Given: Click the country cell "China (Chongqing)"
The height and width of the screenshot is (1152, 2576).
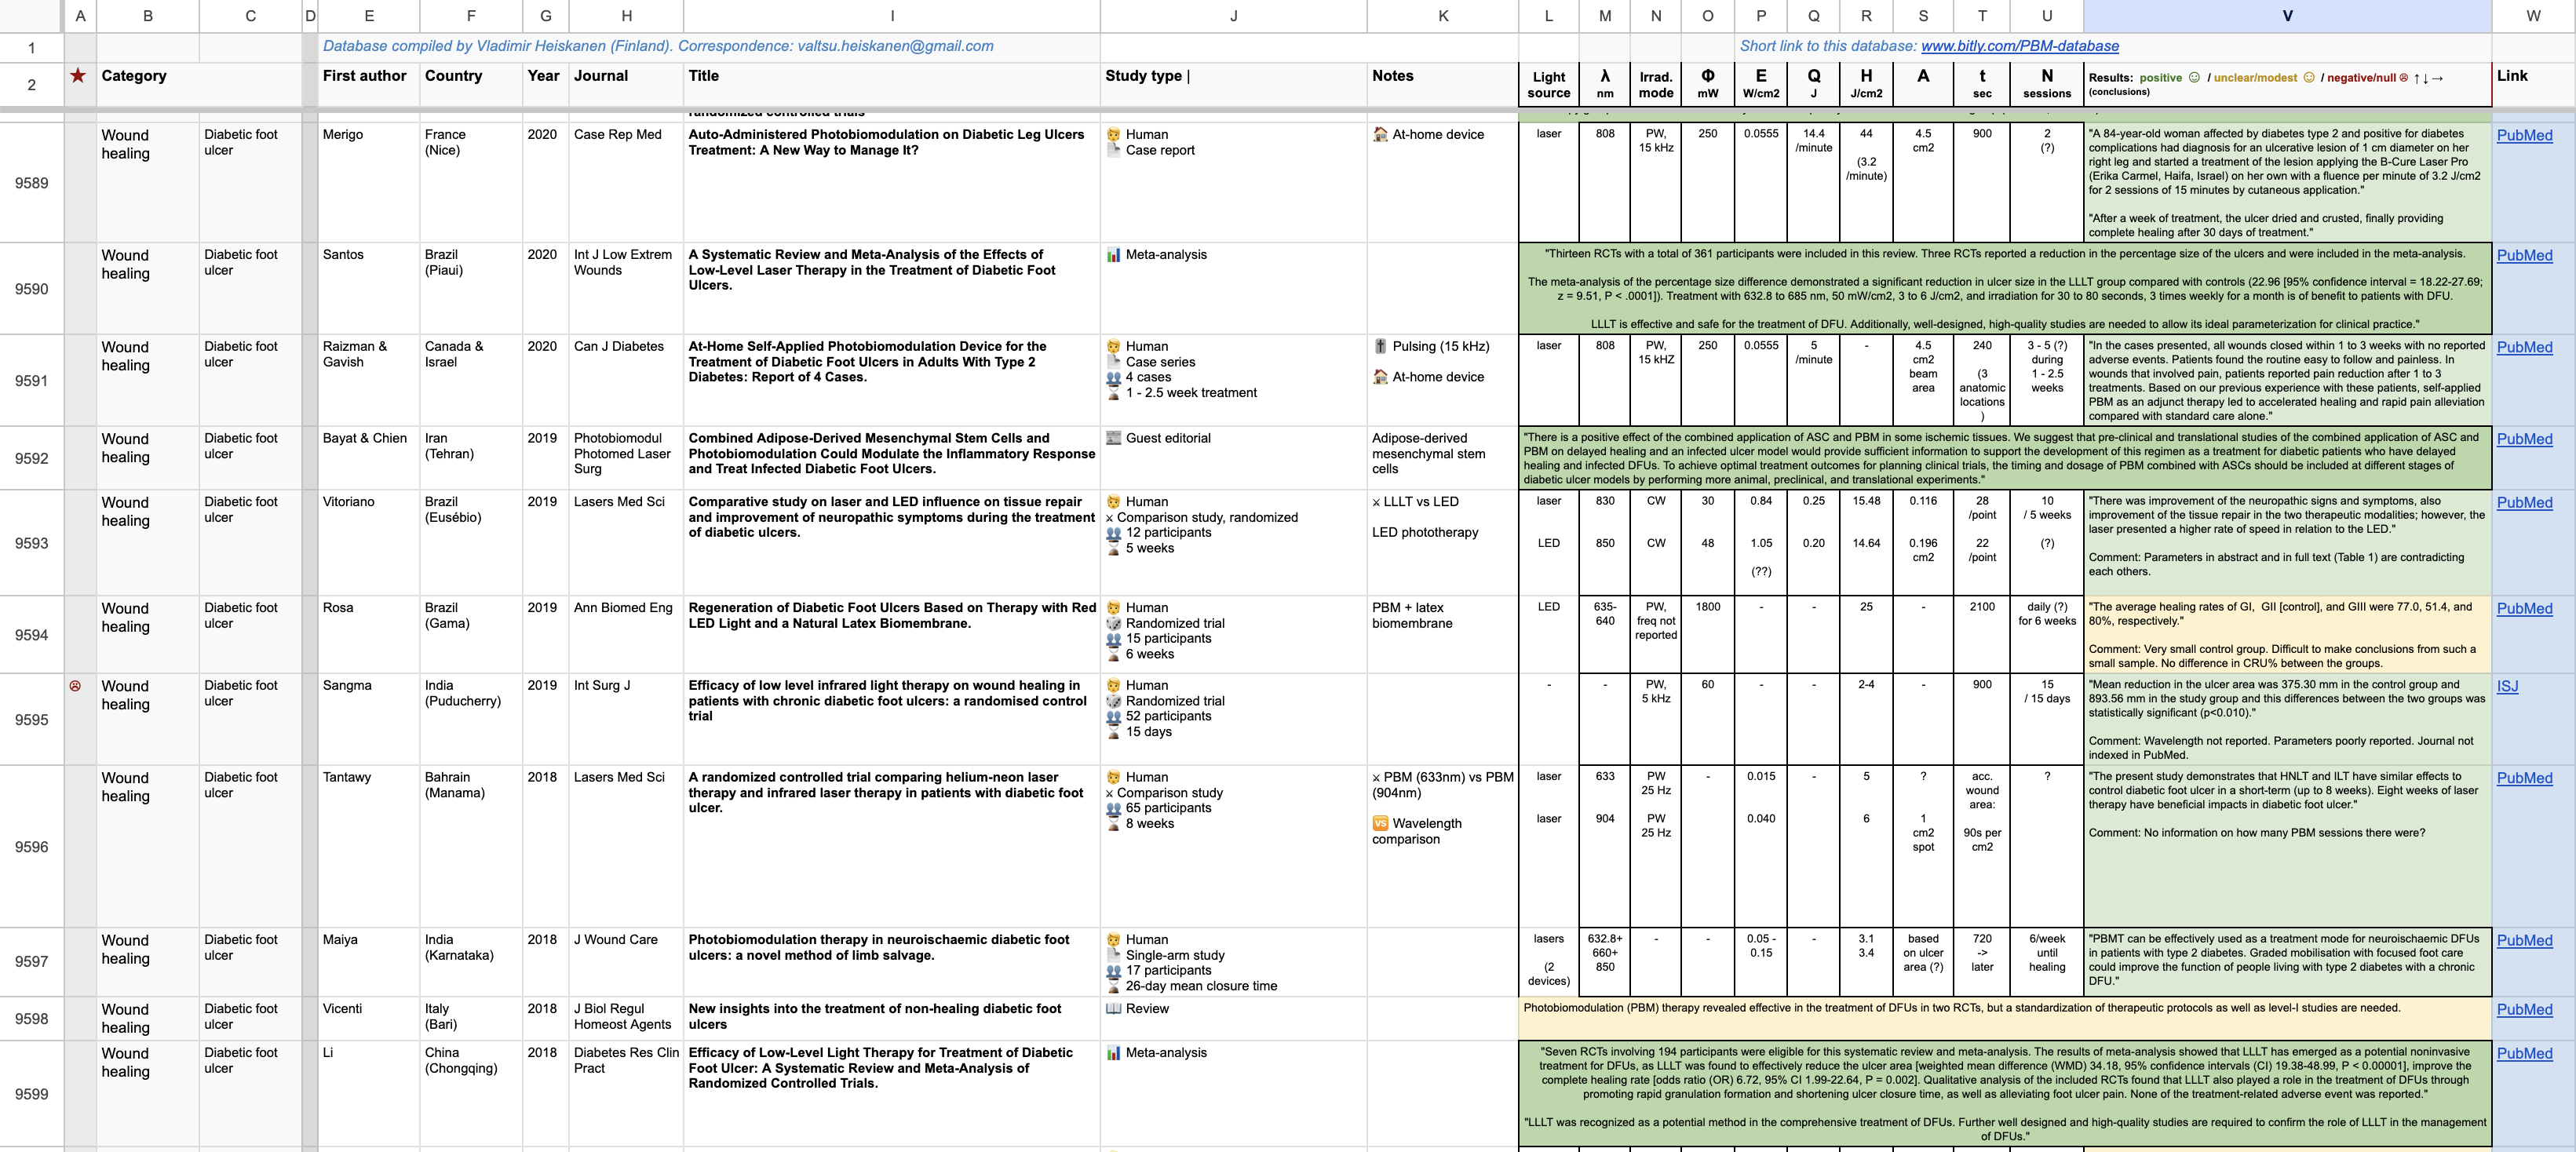Looking at the screenshot, I should click(471, 1094).
